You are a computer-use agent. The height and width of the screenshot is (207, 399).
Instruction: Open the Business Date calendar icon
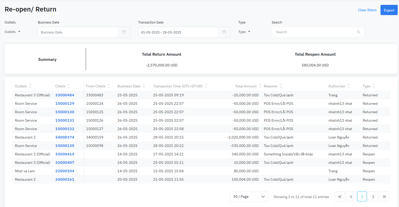pyautogui.click(x=124, y=32)
